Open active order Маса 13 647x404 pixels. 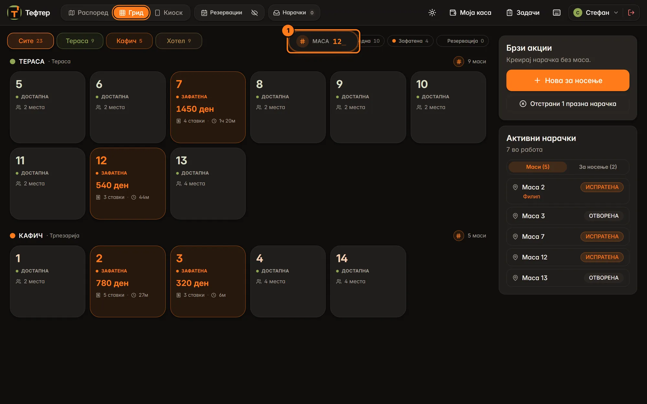click(568, 278)
